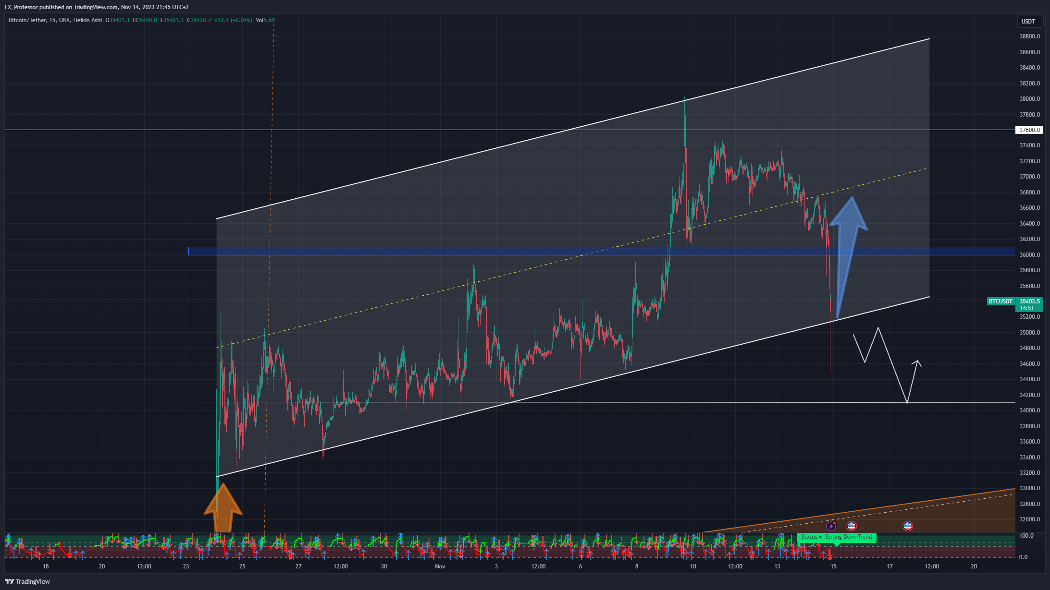Click the 38800.0 price axis label
The width and height of the screenshot is (1050, 590).
pyautogui.click(x=1029, y=36)
